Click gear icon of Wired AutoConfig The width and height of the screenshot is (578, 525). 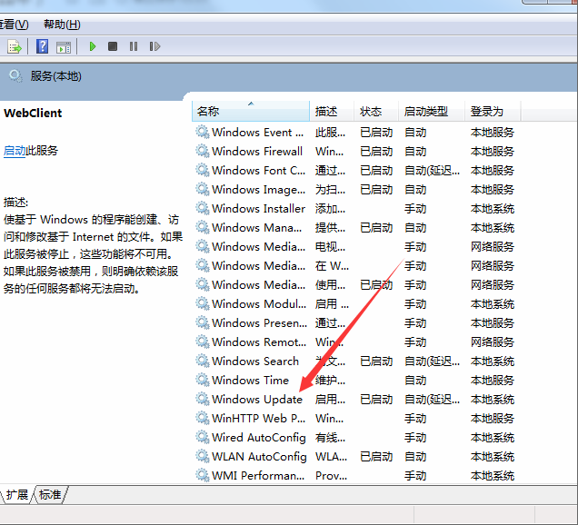coord(203,438)
